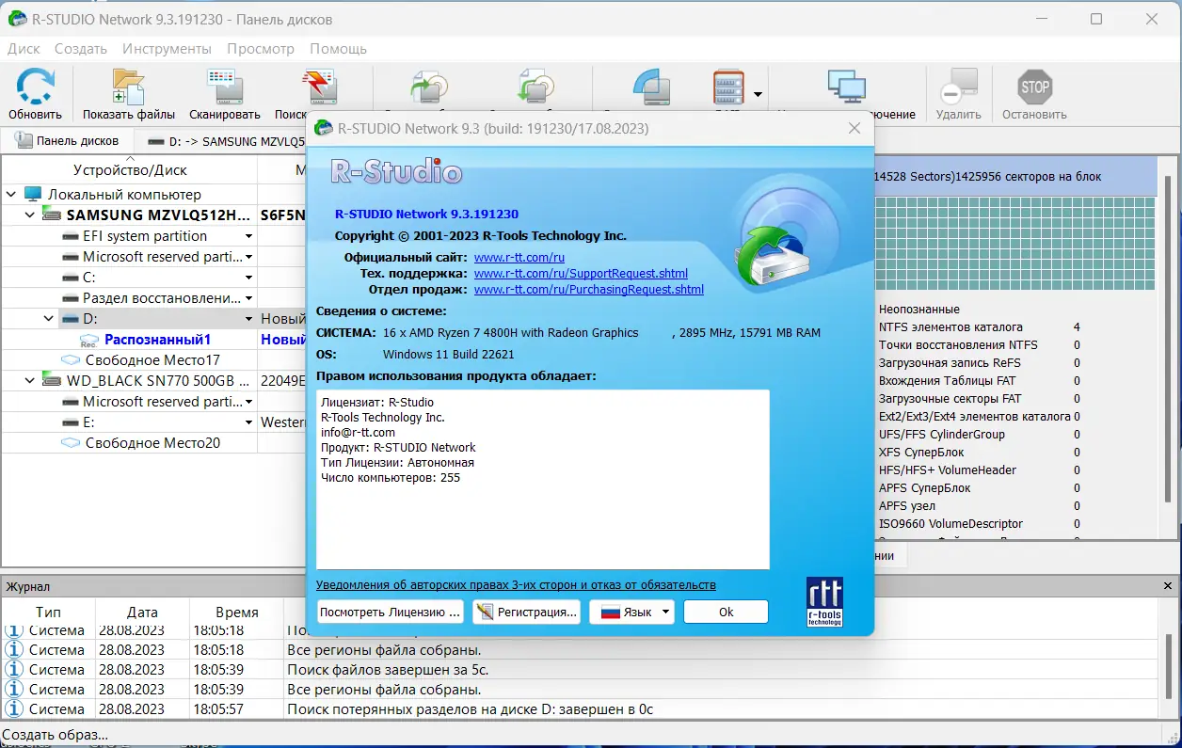This screenshot has width=1182, height=748.
Task: Click the Посмотреть Лицензию button
Action: click(x=390, y=612)
